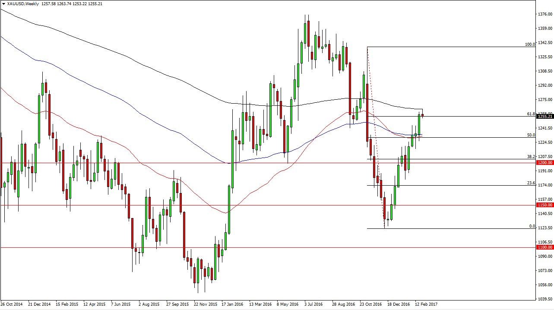Click the red 1150.00 price level tag
The height and width of the screenshot is (310, 554).
(545, 205)
